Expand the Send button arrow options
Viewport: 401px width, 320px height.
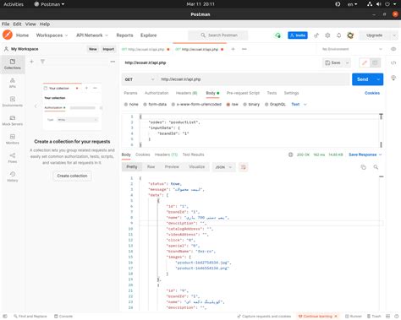[378, 79]
